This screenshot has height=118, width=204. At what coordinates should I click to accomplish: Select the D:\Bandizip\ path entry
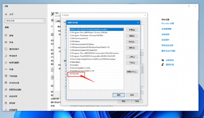click(96, 62)
